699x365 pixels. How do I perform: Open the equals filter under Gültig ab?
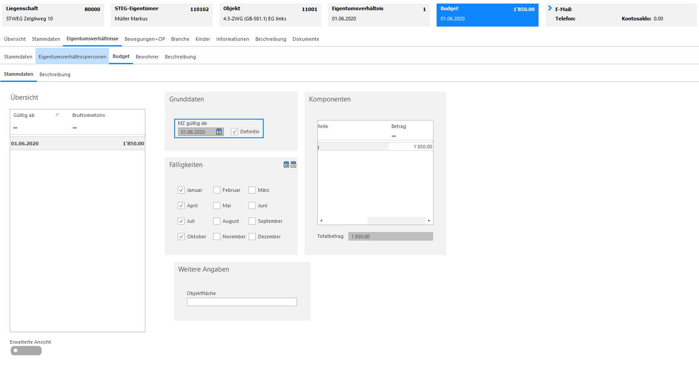point(16,128)
